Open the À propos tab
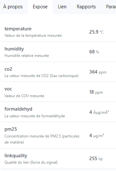 [13, 7]
